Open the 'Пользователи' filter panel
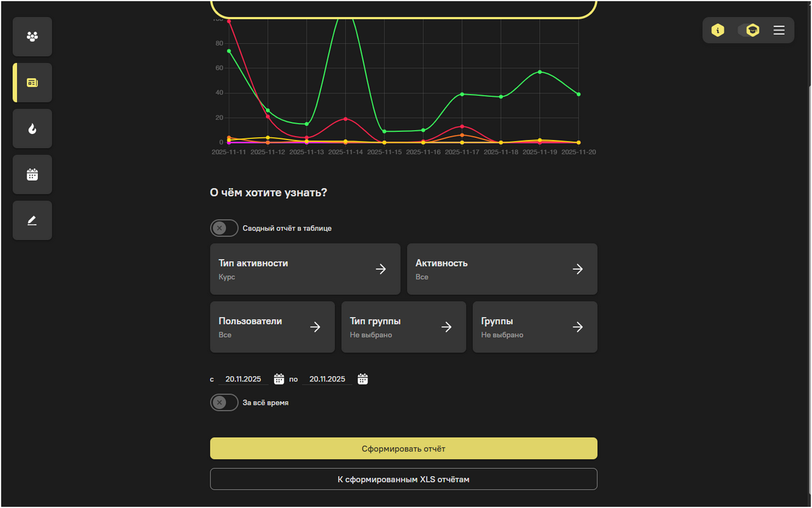Screen dimensions: 812x508 tap(272, 327)
